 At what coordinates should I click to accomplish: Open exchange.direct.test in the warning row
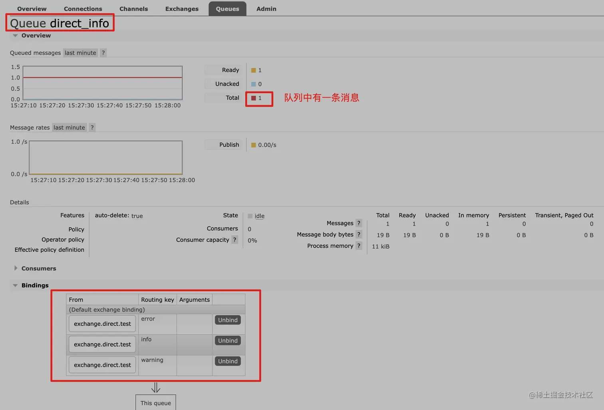tap(102, 365)
